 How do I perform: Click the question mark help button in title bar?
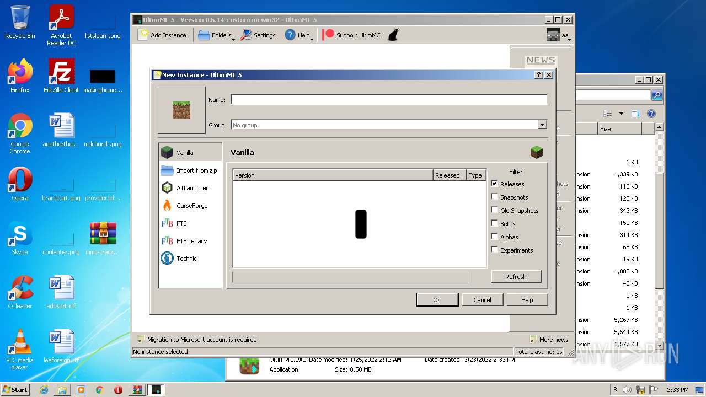click(x=539, y=75)
